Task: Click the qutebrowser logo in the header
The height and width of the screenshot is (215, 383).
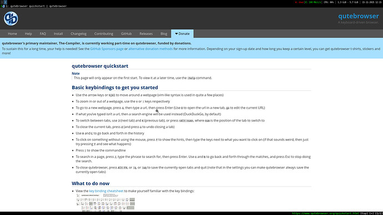Action: pos(11,18)
